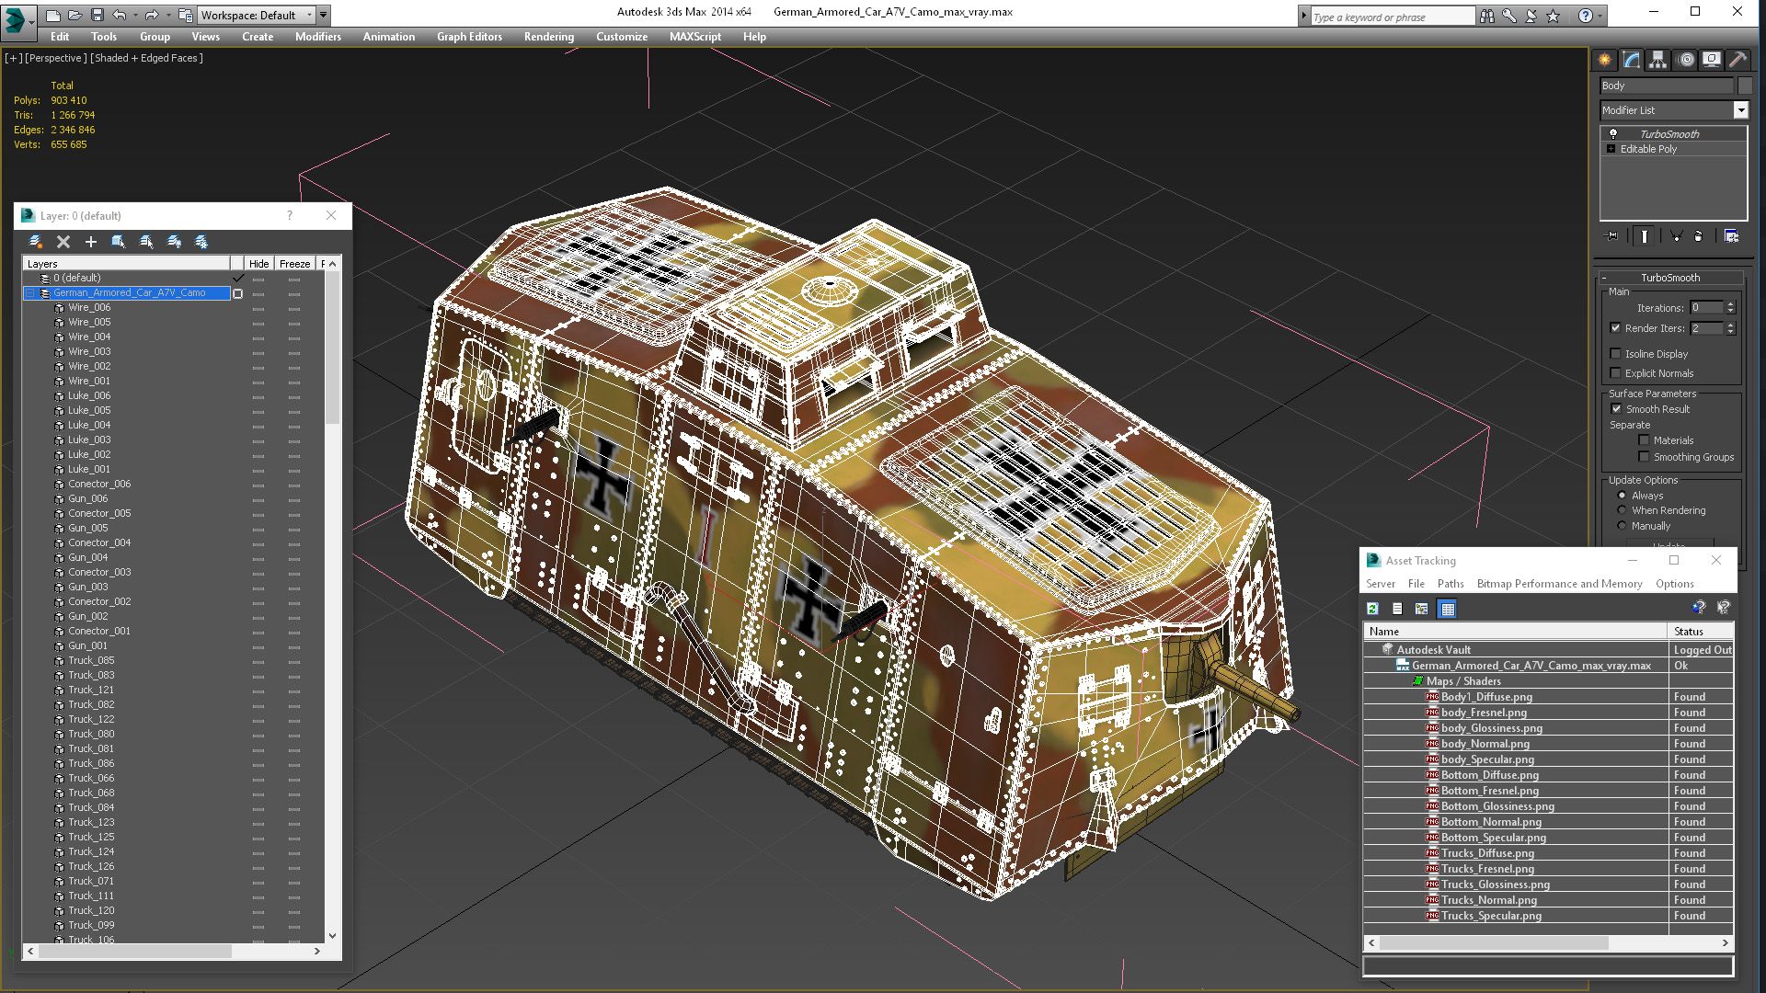Open the quick access toolbar customize arrow
Screen dimensions: 1766x993
pyautogui.click(x=324, y=15)
